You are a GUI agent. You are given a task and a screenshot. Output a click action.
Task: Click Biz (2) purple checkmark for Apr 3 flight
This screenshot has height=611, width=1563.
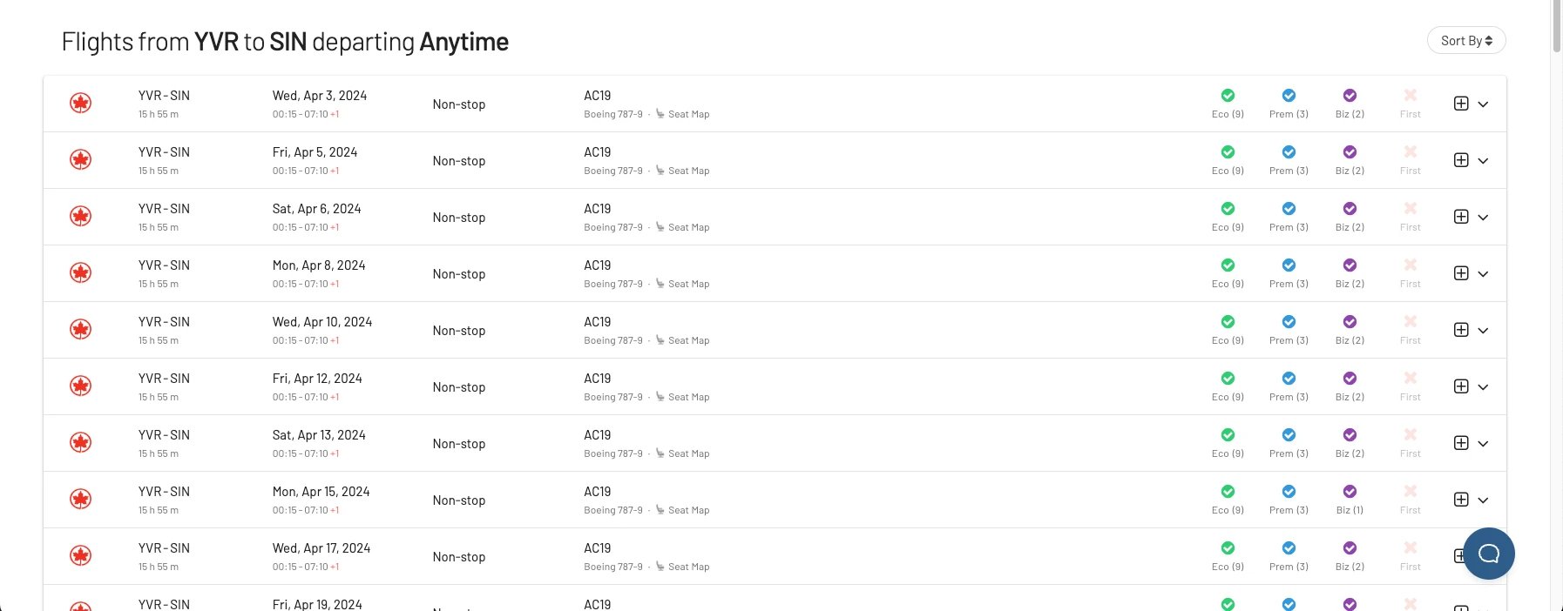[x=1350, y=96]
